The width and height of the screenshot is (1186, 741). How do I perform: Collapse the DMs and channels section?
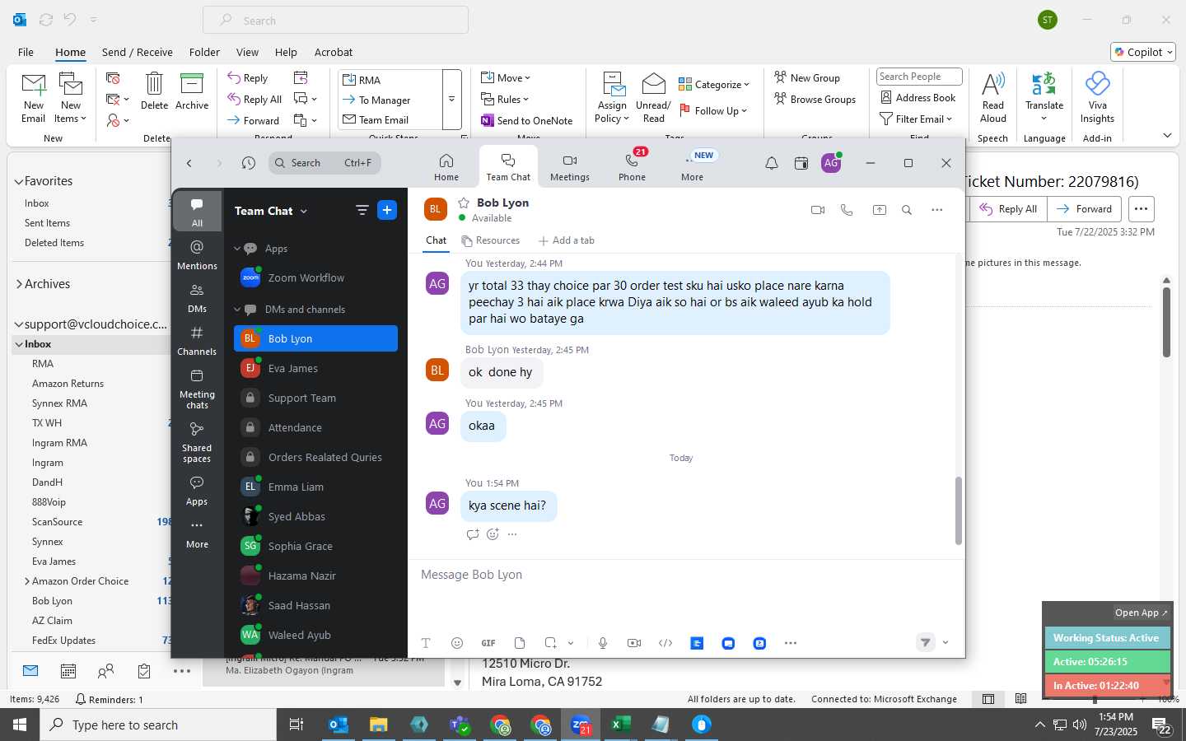click(237, 310)
